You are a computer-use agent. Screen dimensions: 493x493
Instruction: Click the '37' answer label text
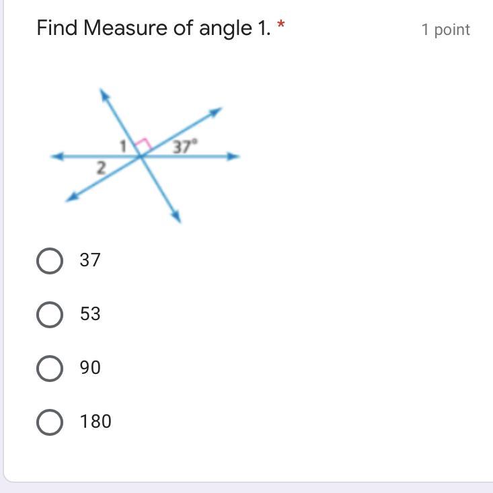[x=89, y=260]
